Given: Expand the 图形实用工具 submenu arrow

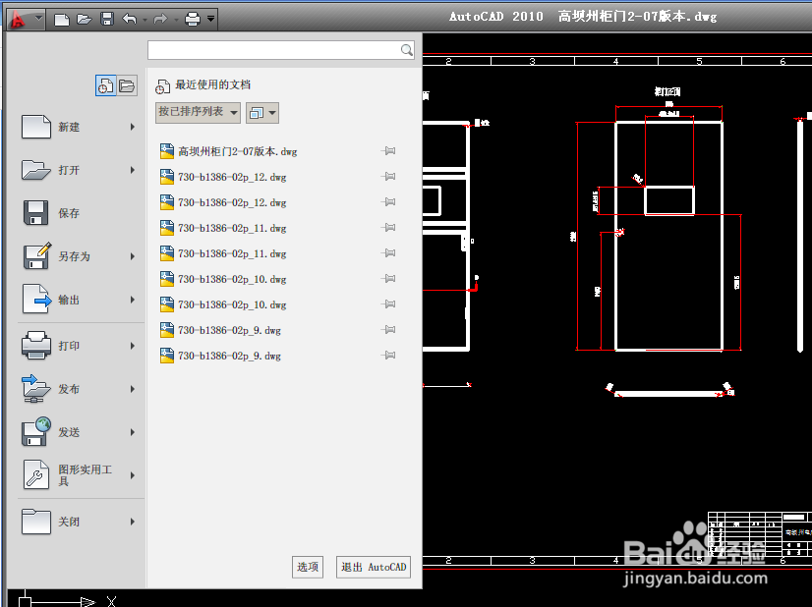Looking at the screenshot, I should [x=133, y=475].
